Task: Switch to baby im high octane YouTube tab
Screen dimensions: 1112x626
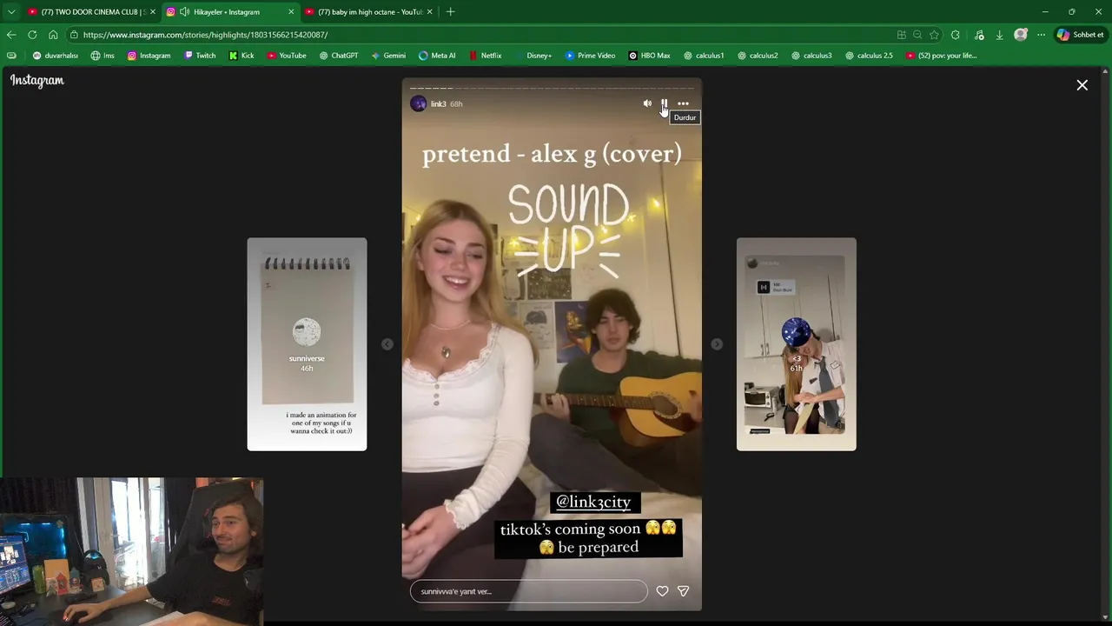Action: point(369,11)
